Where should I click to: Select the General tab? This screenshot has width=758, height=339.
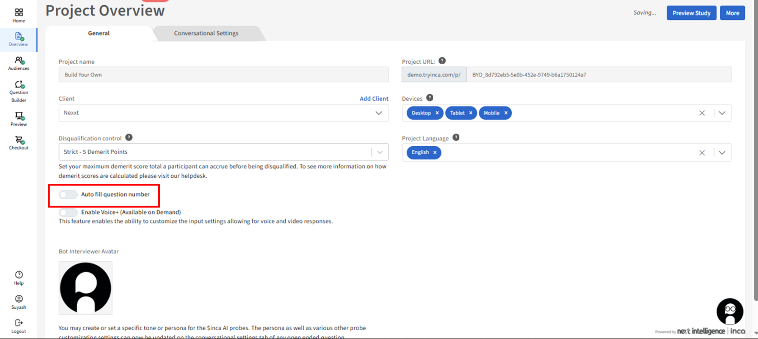pos(99,33)
